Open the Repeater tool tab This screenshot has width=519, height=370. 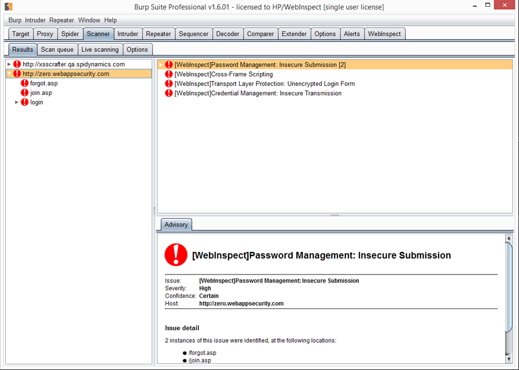(x=159, y=34)
